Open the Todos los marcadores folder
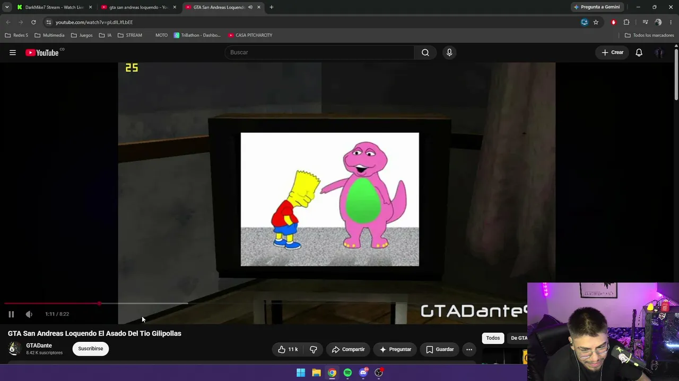This screenshot has width=679, height=381. pyautogui.click(x=649, y=35)
